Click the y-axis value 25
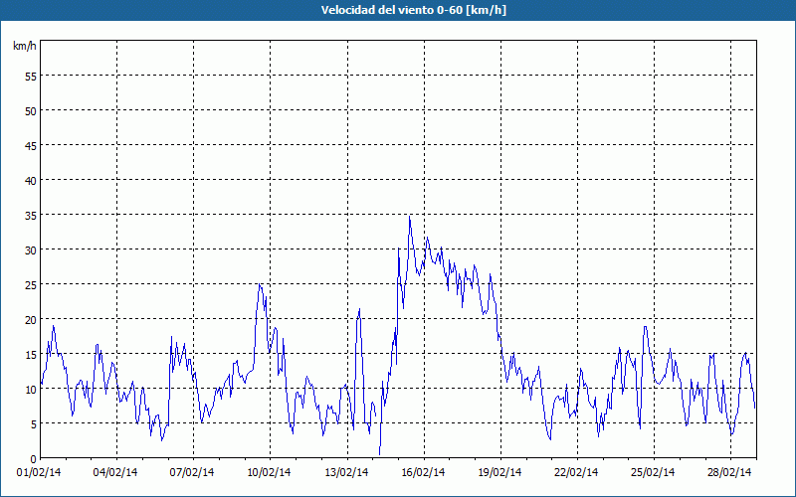 (31, 284)
